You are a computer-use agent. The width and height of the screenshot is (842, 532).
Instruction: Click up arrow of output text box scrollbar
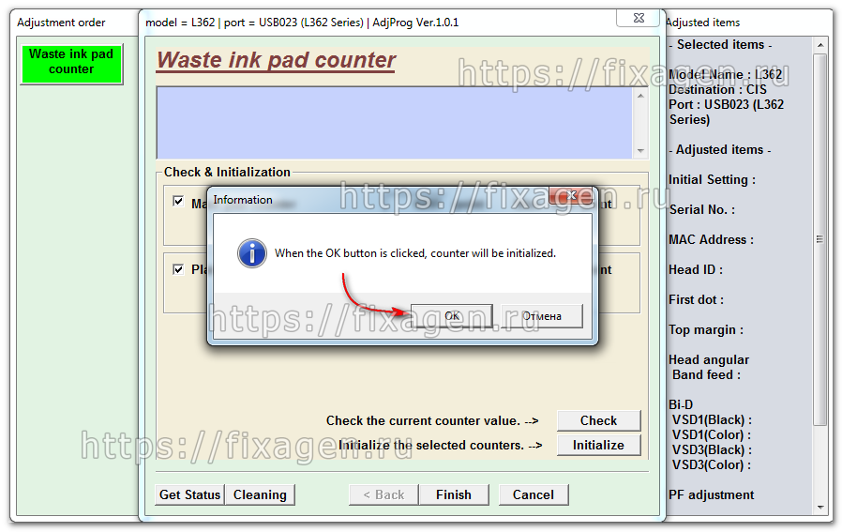[x=641, y=94]
